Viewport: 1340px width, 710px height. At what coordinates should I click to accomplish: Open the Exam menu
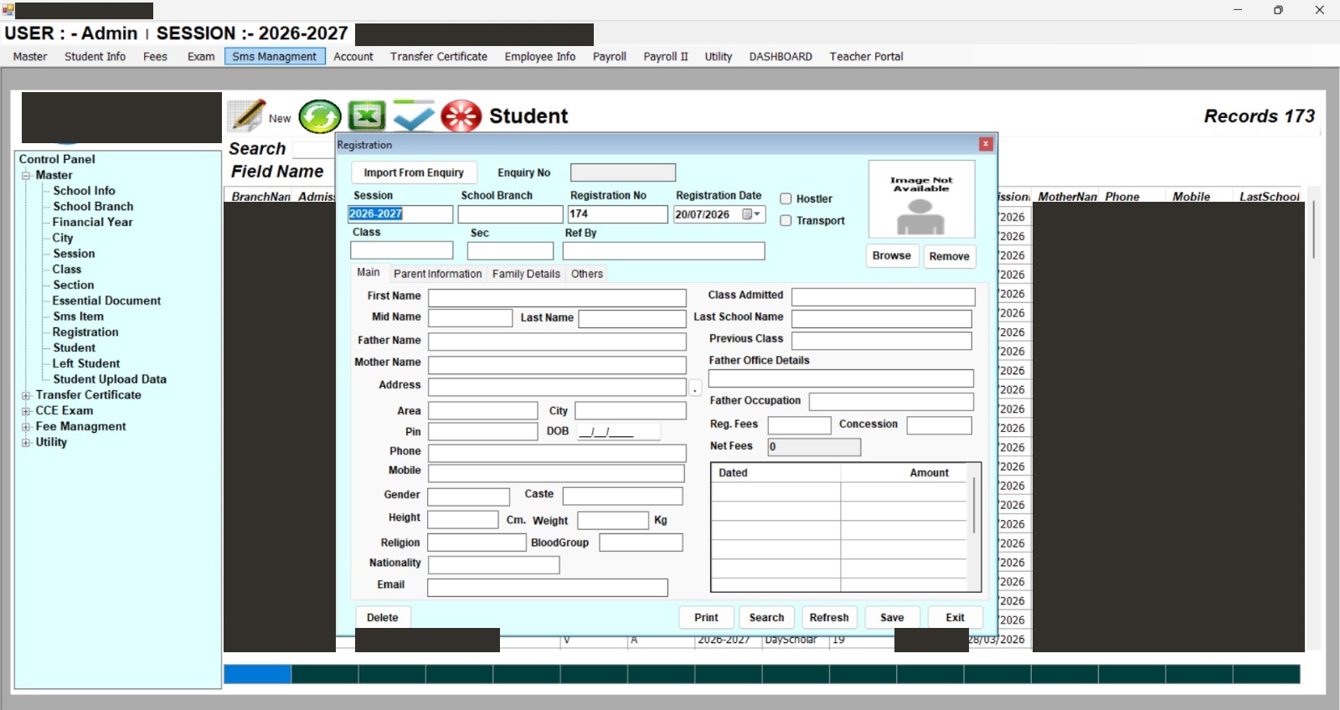(201, 56)
